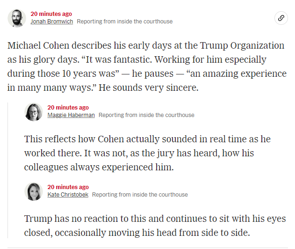Click the phrase 'He sounds very sincere.'
The width and height of the screenshot is (295, 249).
pyautogui.click(x=149, y=88)
